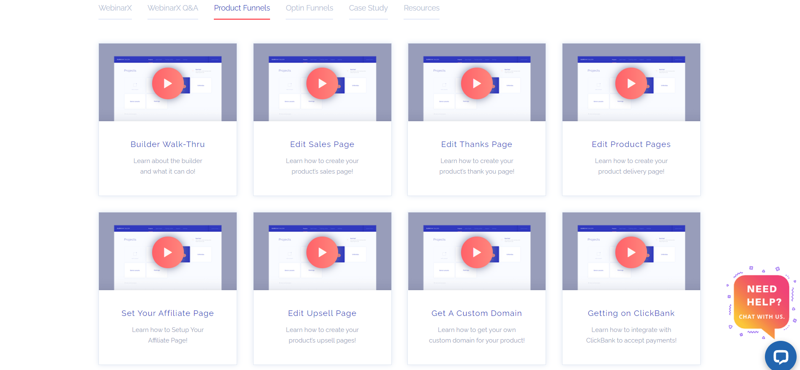
Task: Play the Edit Thanks Page video
Action: click(477, 84)
